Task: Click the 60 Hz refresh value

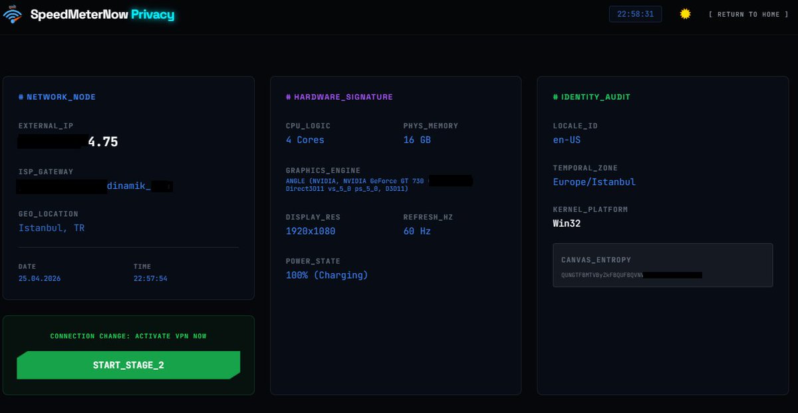Action: coord(417,231)
